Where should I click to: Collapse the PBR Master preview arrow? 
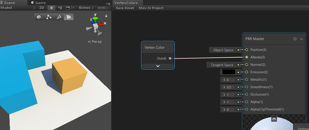(x=274, y=119)
